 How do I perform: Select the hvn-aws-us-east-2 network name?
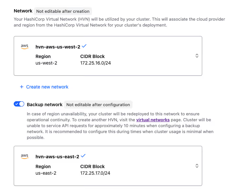point(57,157)
